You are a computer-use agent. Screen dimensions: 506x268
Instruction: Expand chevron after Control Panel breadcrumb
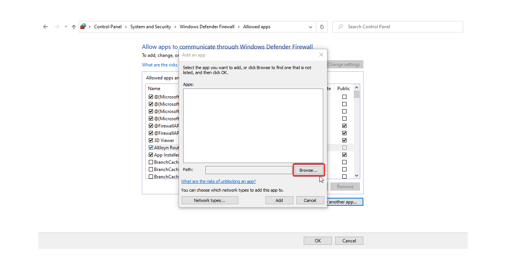126,27
